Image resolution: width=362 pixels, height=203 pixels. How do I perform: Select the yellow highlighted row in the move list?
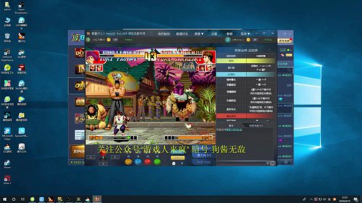[x=246, y=61]
